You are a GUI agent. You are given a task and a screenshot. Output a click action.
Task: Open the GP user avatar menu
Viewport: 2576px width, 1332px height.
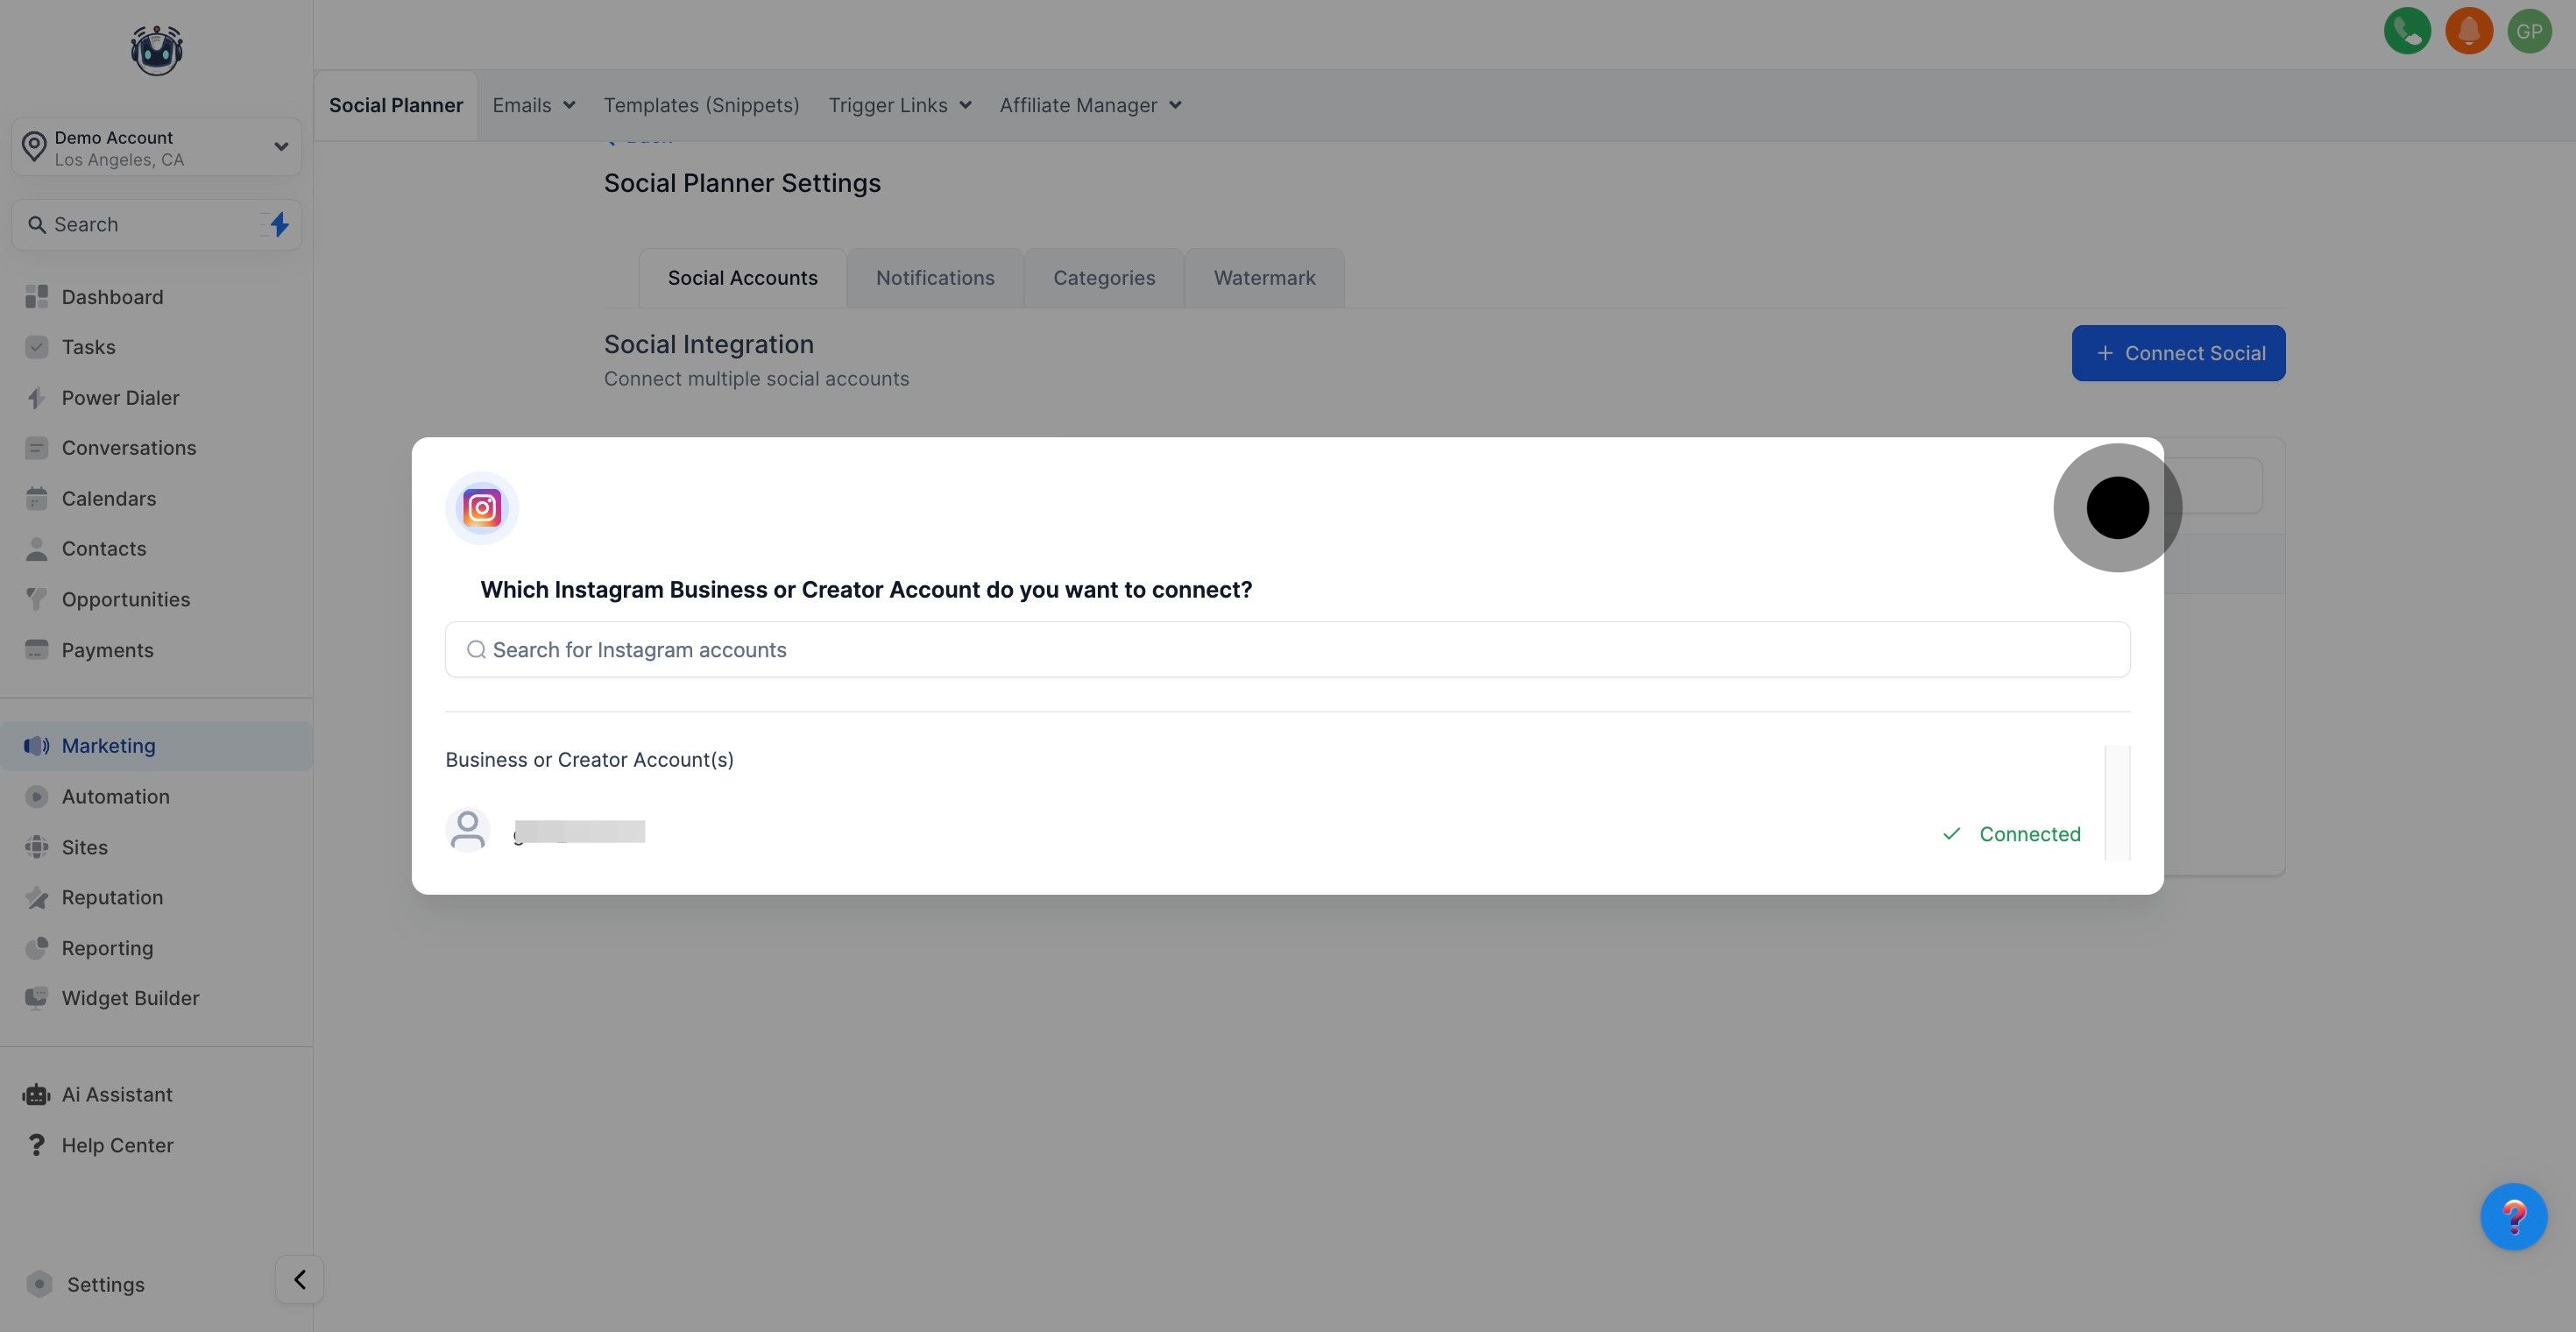tap(2529, 31)
